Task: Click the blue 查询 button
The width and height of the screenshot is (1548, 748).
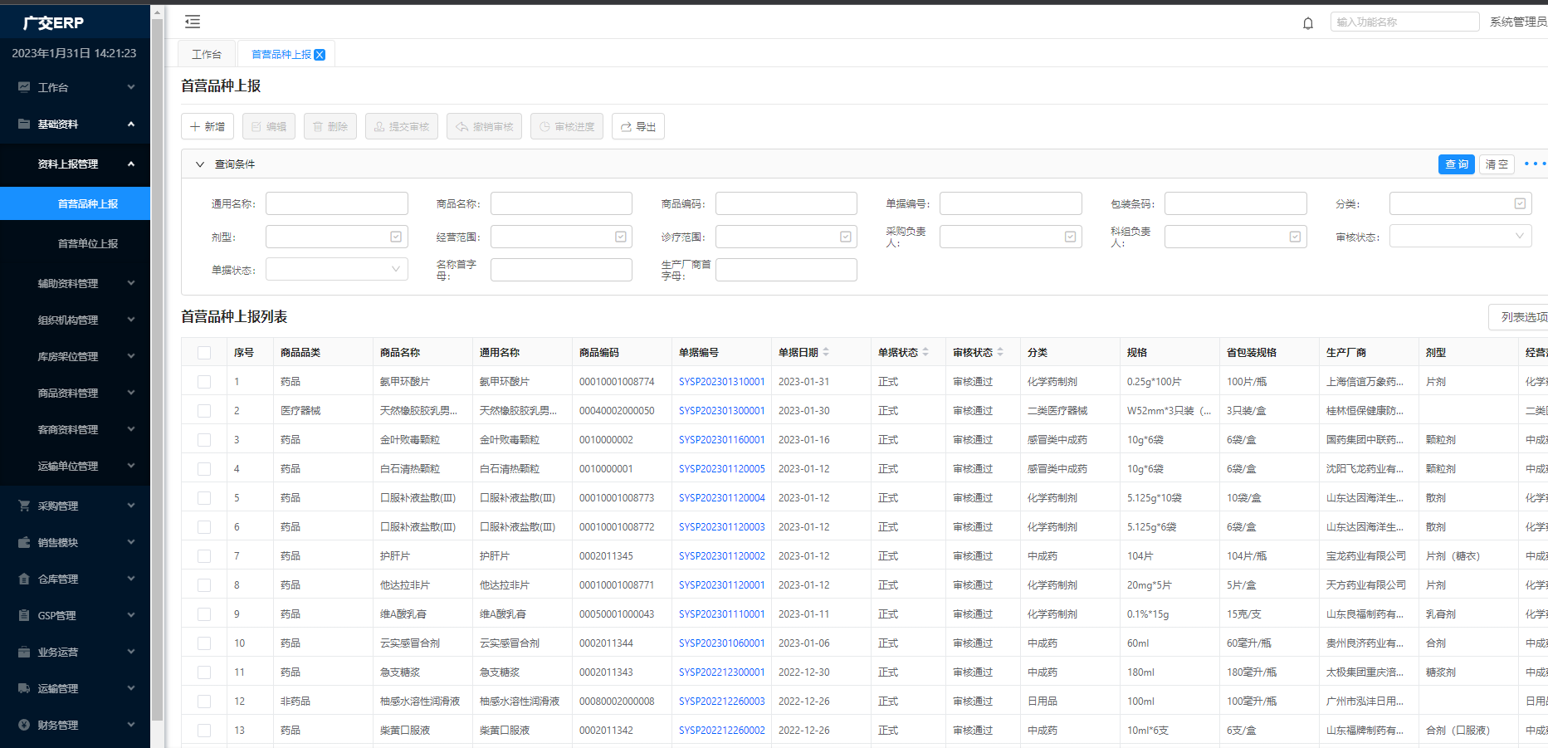Action: (x=1456, y=164)
